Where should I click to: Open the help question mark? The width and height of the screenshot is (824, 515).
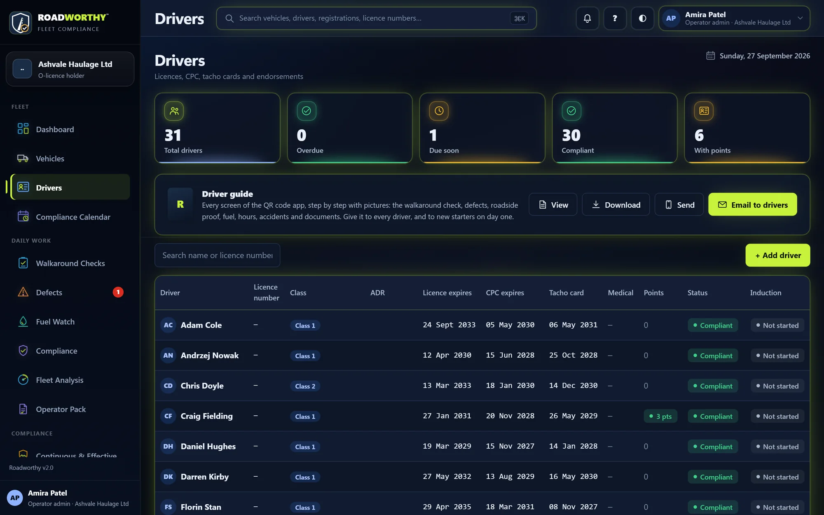[x=615, y=18]
